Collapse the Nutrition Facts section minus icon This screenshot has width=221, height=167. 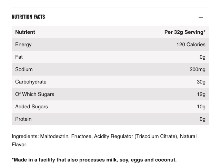click(201, 17)
